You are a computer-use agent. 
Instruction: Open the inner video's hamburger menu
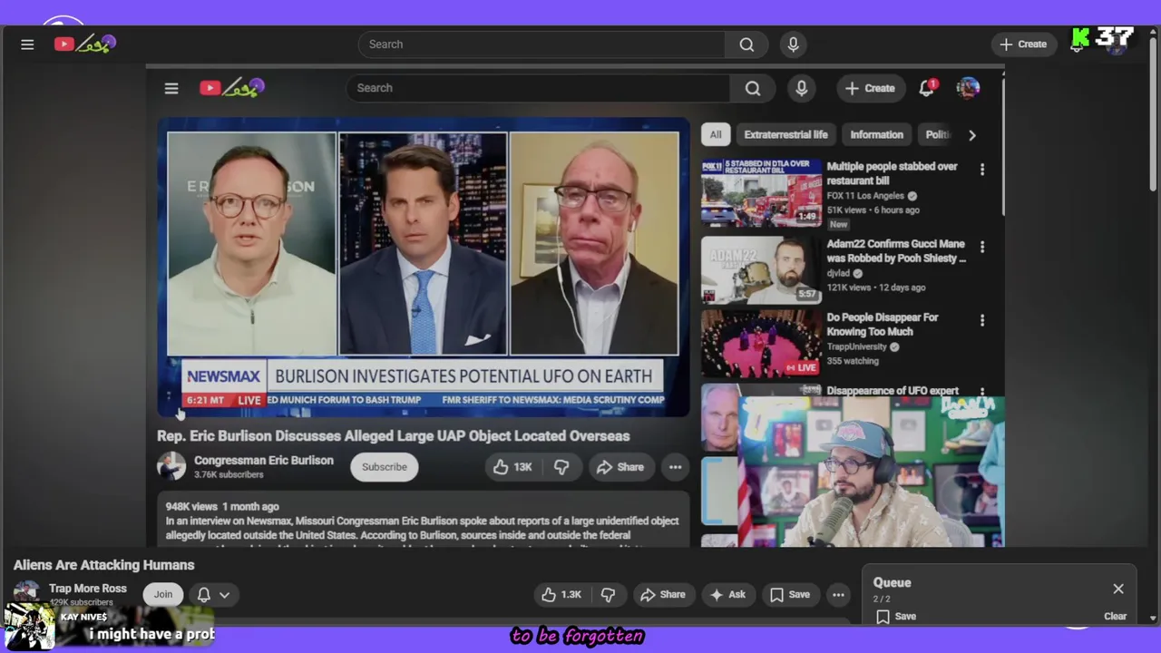coord(171,88)
